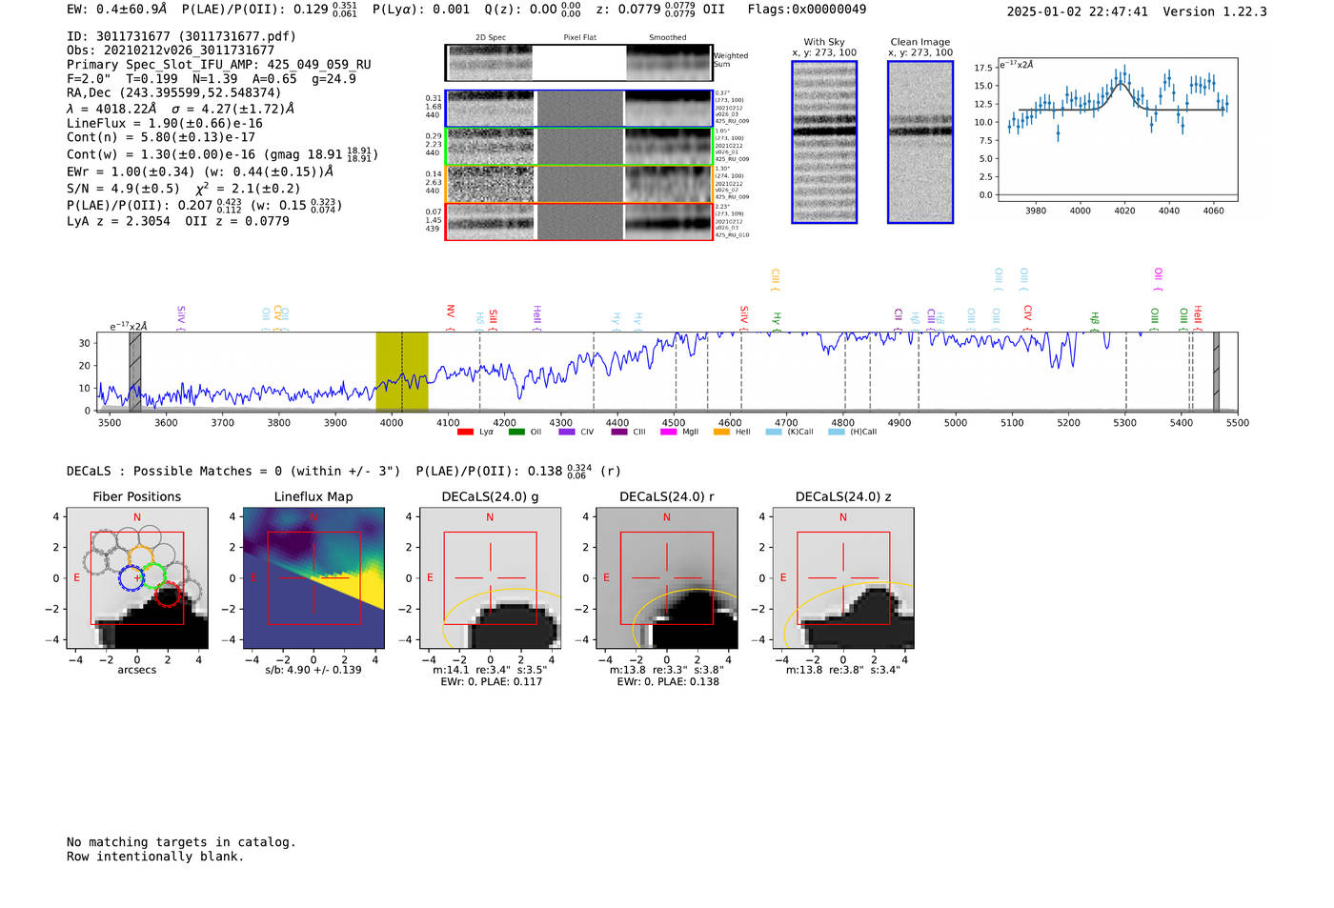Click the green fiber circle in Fiber Positions
1334x908 pixels.
153,575
